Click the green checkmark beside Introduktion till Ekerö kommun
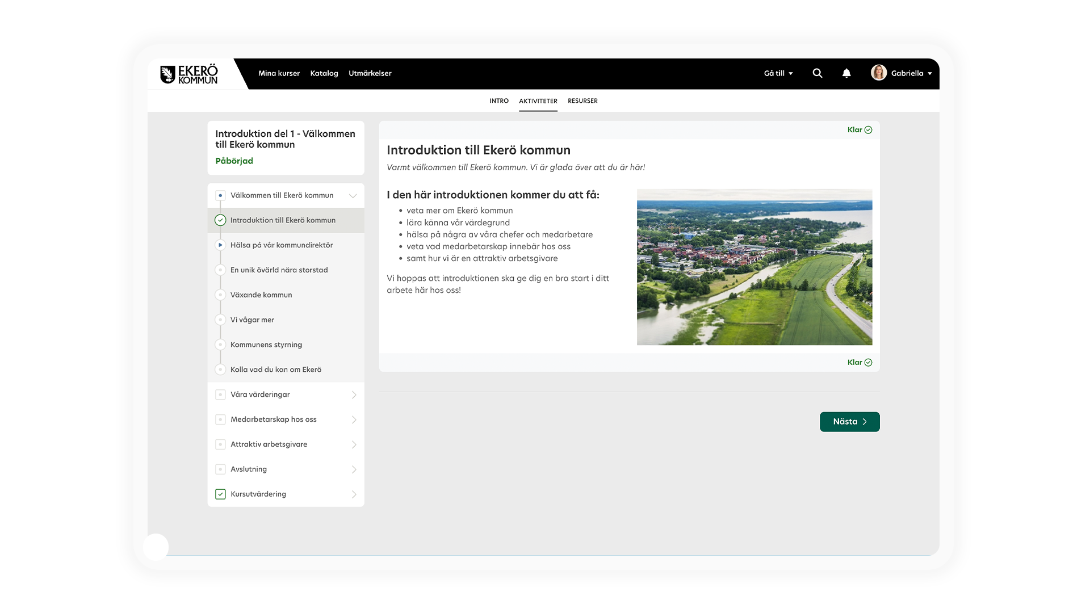 pos(220,220)
